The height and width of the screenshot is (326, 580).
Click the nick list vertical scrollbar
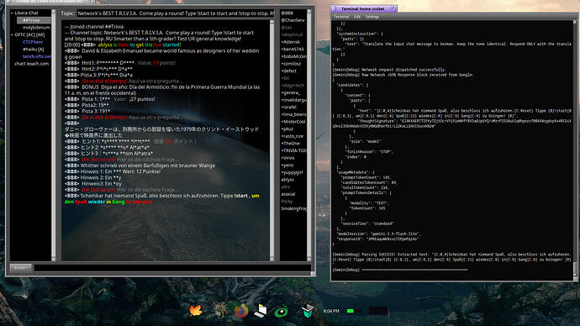tap(309, 135)
